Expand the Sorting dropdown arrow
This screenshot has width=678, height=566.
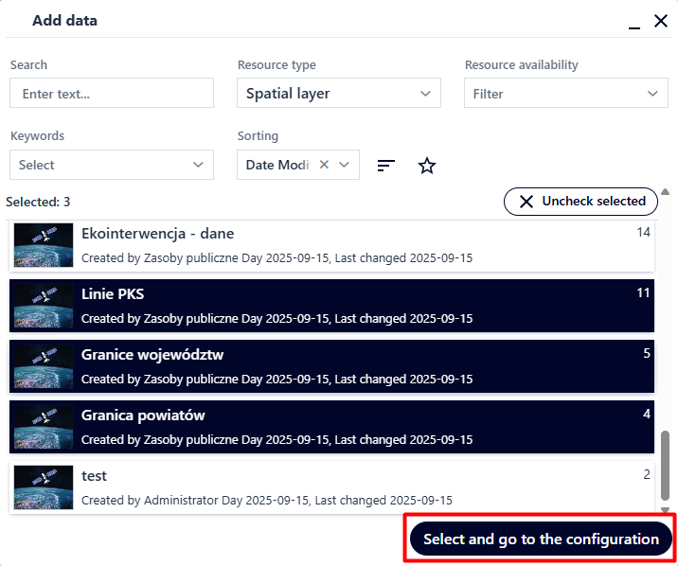click(345, 165)
